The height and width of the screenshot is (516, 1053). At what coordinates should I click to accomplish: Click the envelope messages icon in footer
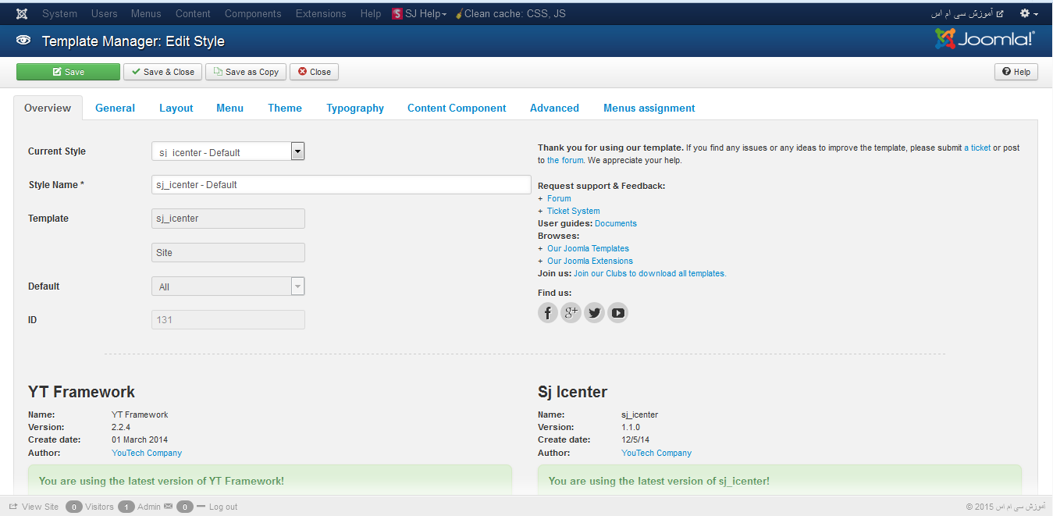(x=168, y=507)
